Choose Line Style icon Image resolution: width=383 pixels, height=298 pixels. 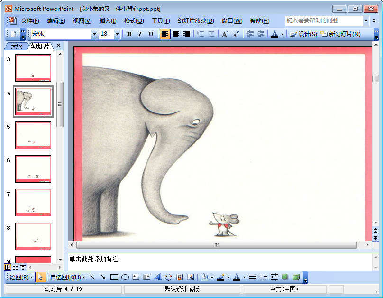click(x=252, y=277)
